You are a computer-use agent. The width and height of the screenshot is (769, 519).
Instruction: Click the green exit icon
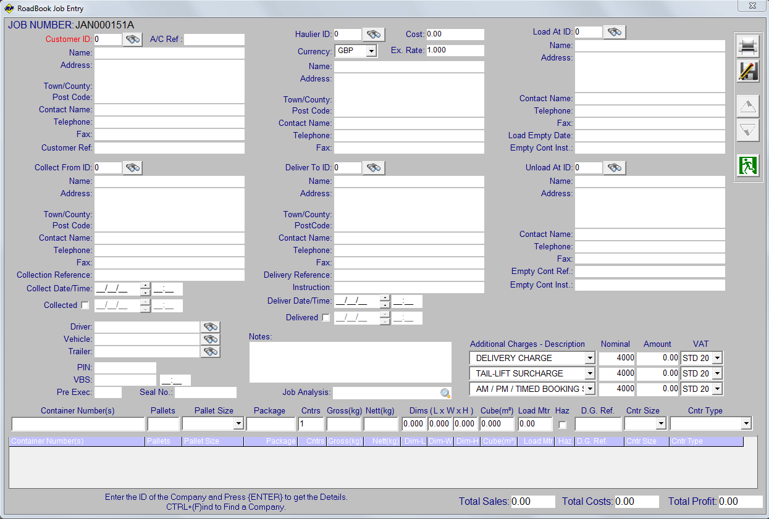pos(748,166)
